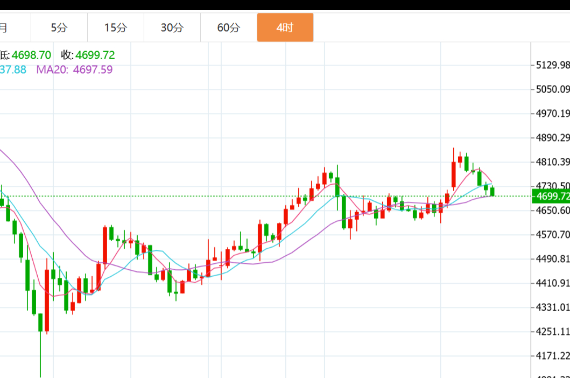Click the purple MA20 indicator label
570x378 pixels.
coord(74,69)
